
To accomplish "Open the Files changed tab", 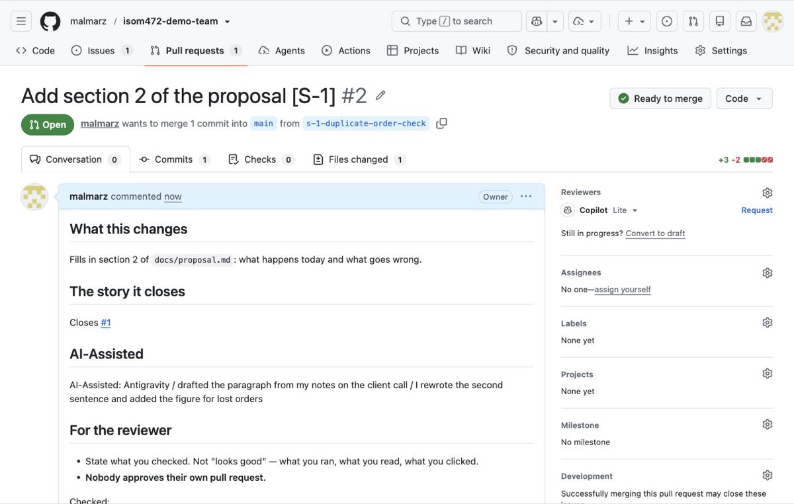I will [359, 159].
